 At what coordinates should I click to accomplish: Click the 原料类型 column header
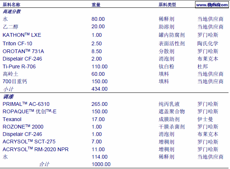pyautogui.click(x=167, y=5)
